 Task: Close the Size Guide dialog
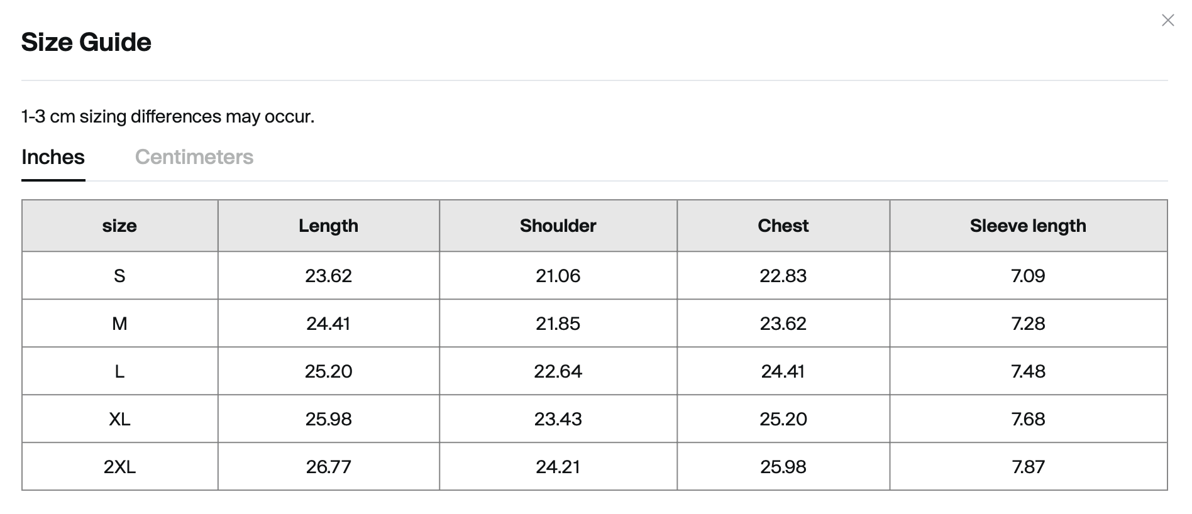click(x=1167, y=21)
